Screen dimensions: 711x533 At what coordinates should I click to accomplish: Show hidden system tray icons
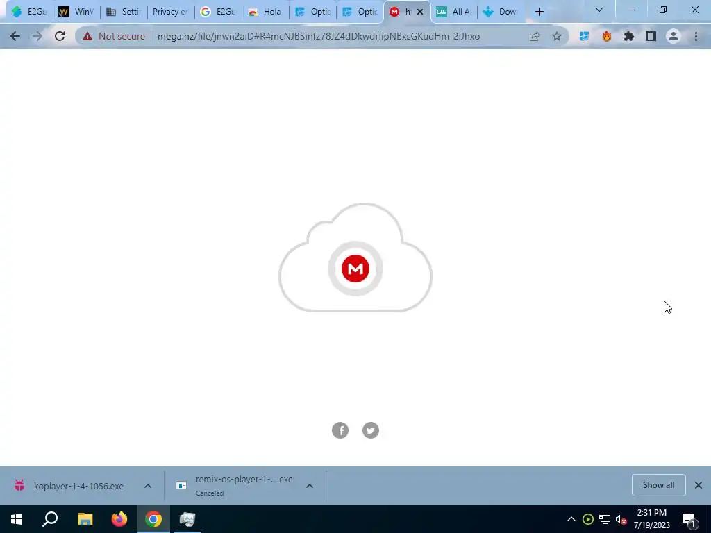pos(571,519)
